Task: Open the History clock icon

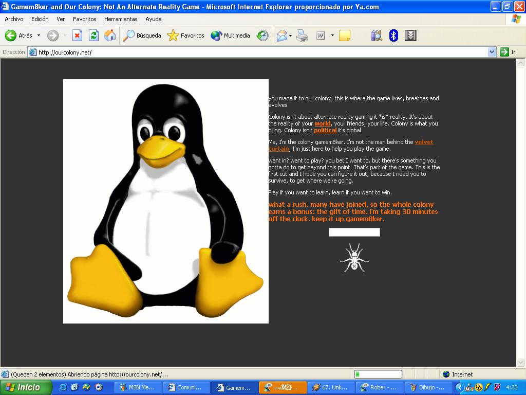Action: pos(262,35)
